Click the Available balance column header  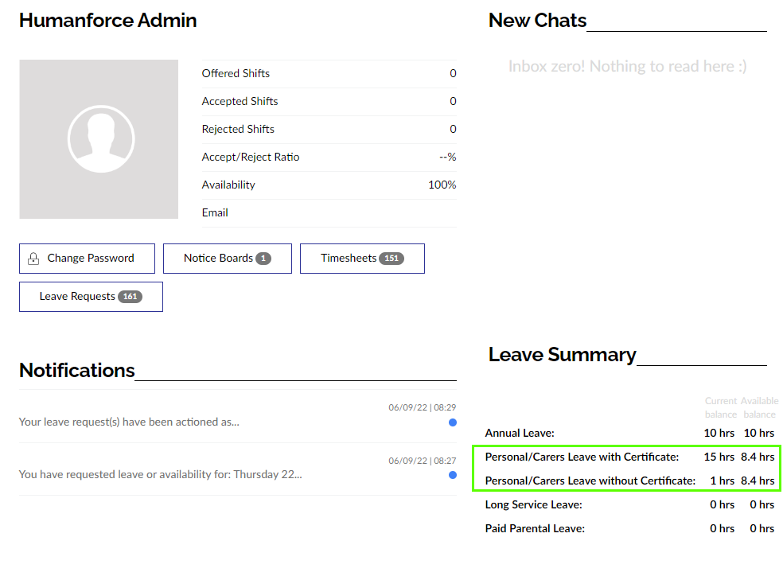(759, 408)
